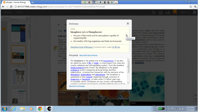198x112 pixels.
Task: Open the Windows Start menu
Action: pyautogui.click(x=5, y=109)
